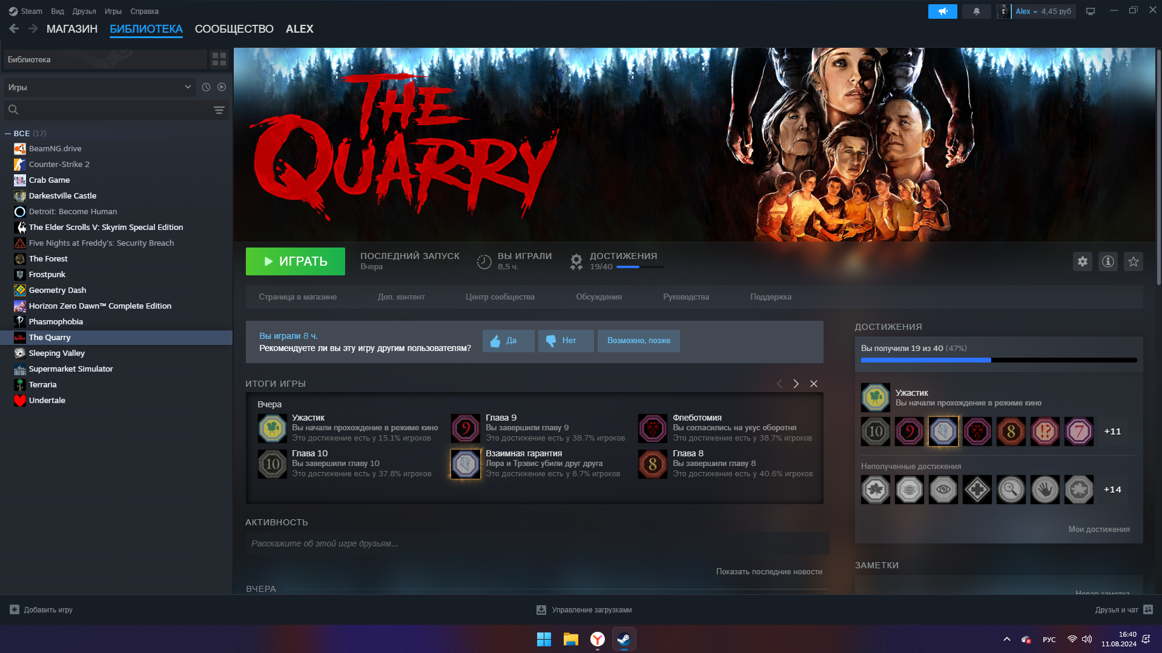Open The Quarry settings gear

click(1082, 261)
